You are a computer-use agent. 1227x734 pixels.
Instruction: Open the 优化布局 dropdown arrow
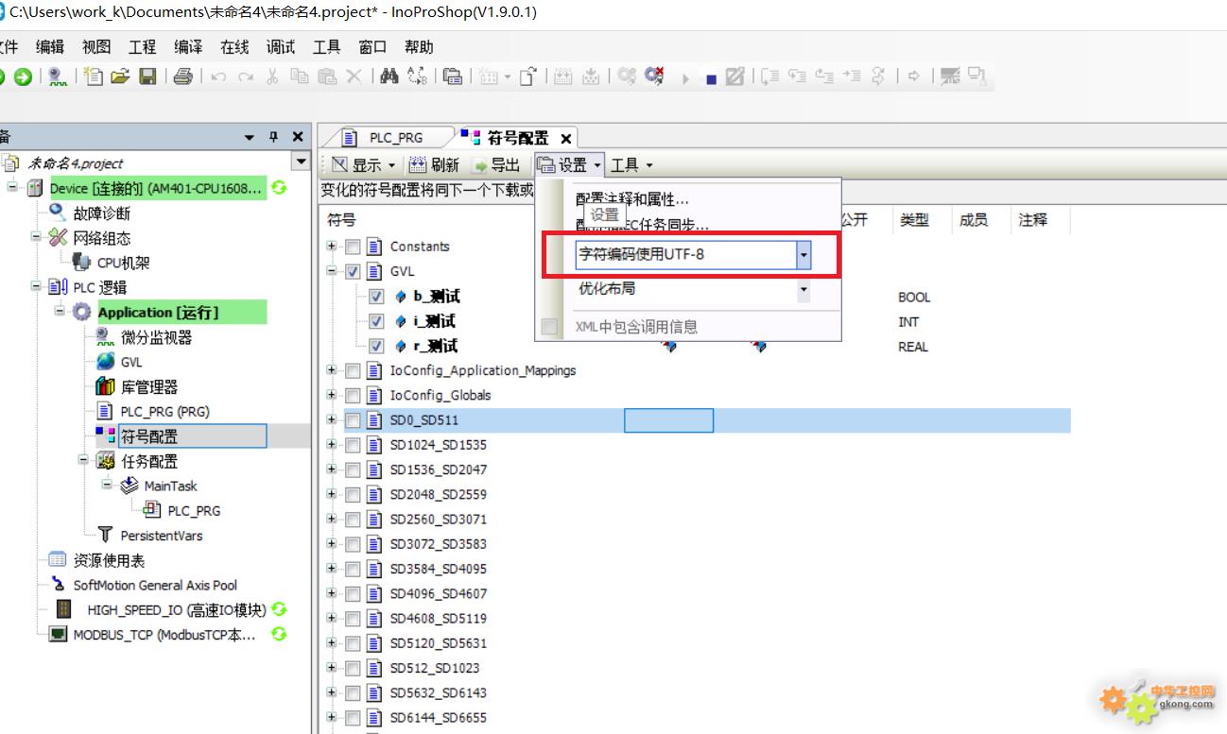pyautogui.click(x=804, y=289)
